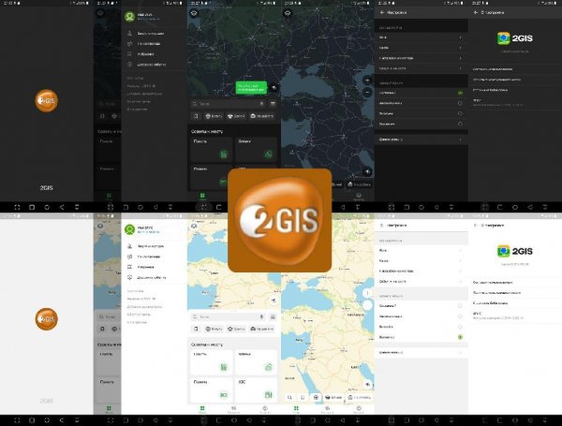The height and width of the screenshot is (426, 562).
Task: Go back from the light Настройки screen
Action: tap(382, 226)
